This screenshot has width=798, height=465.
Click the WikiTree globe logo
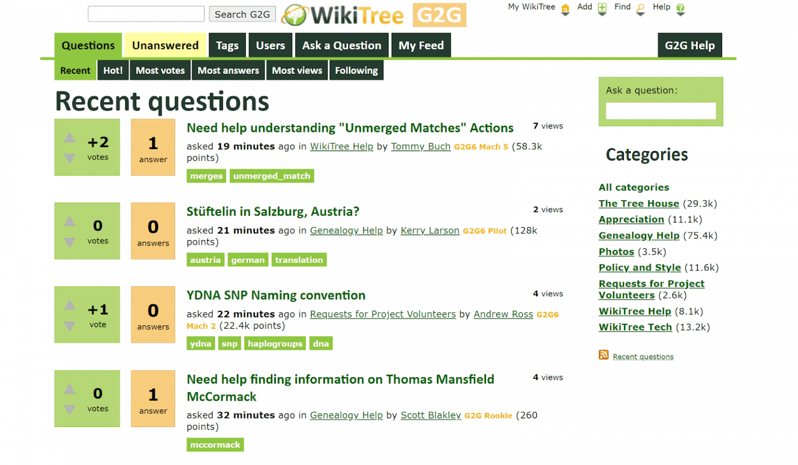[296, 15]
